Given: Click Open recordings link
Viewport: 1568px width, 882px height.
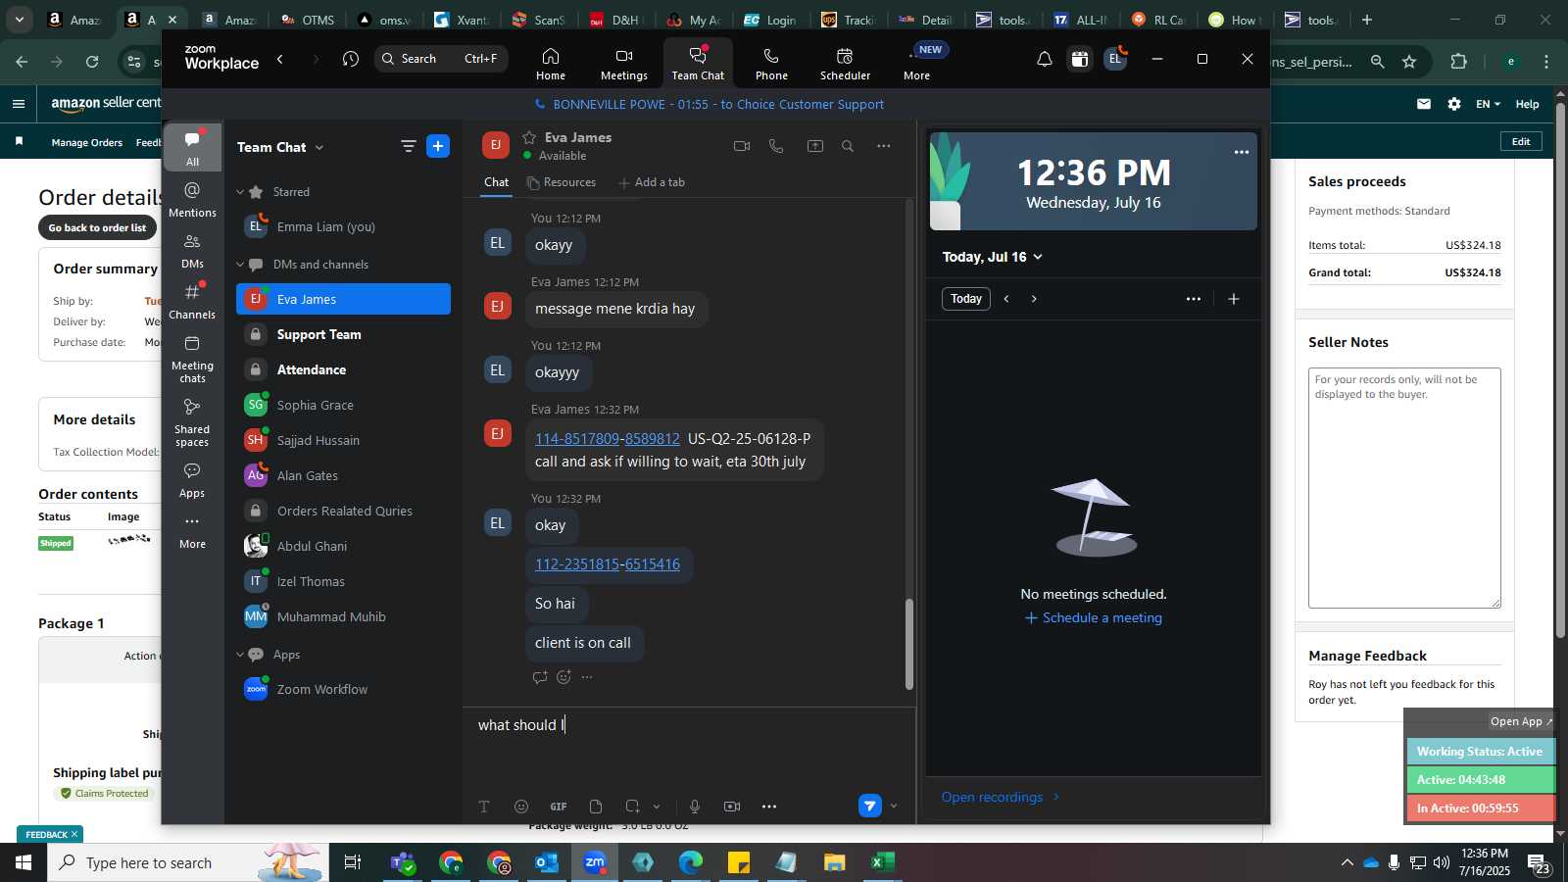Looking at the screenshot, I should (x=1001, y=797).
